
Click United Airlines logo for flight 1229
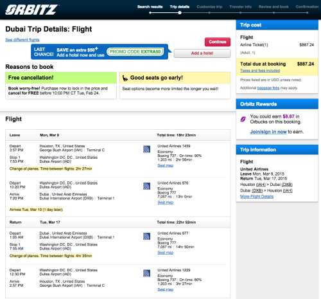tap(146, 273)
